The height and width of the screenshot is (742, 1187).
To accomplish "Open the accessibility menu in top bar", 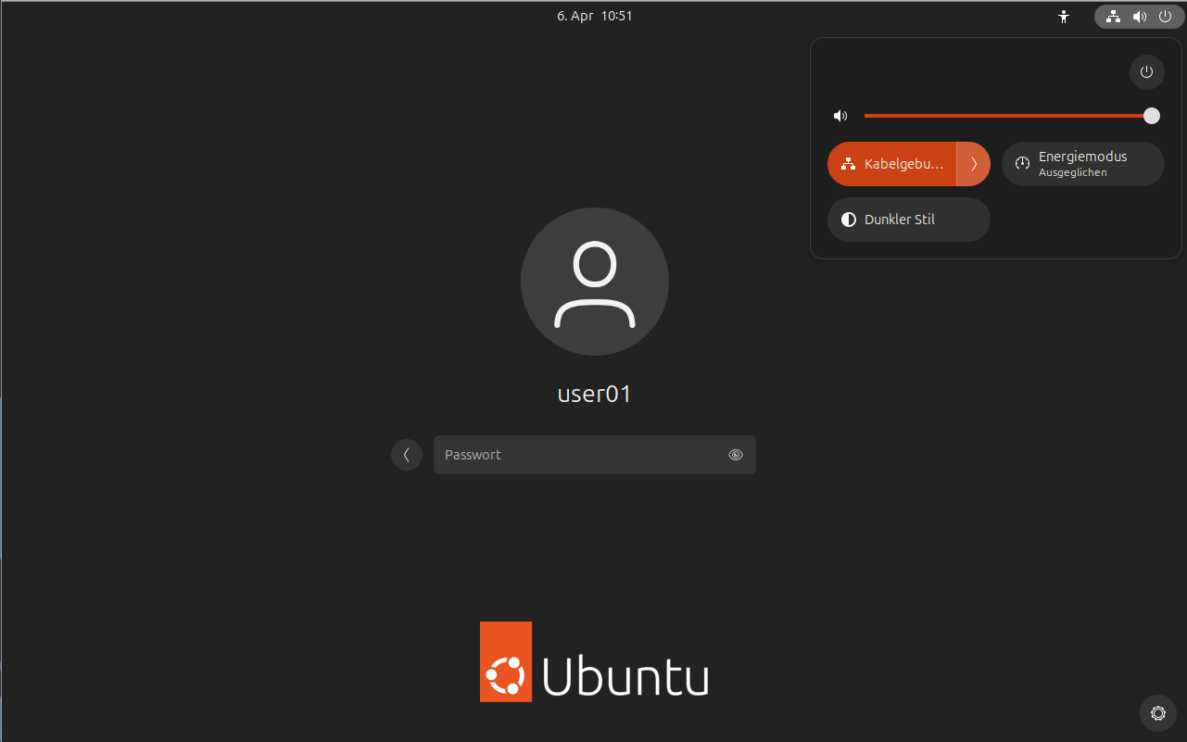I will [x=1064, y=17].
